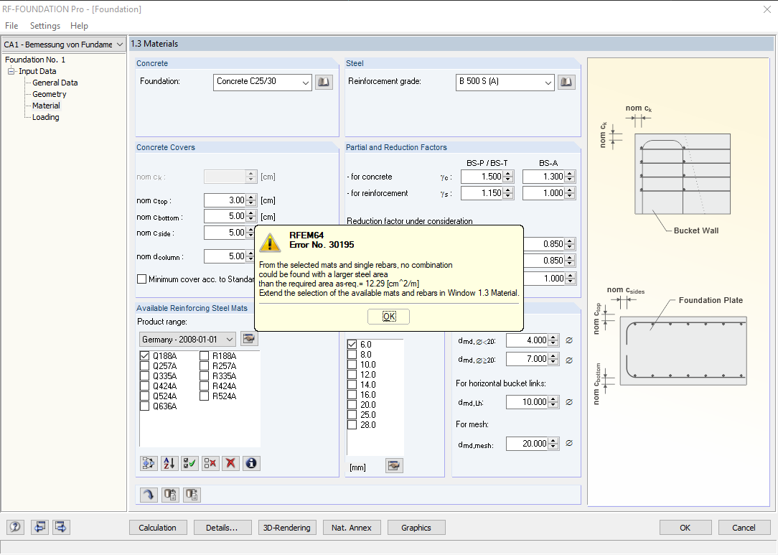Click the help question mark icon

pyautogui.click(x=16, y=527)
